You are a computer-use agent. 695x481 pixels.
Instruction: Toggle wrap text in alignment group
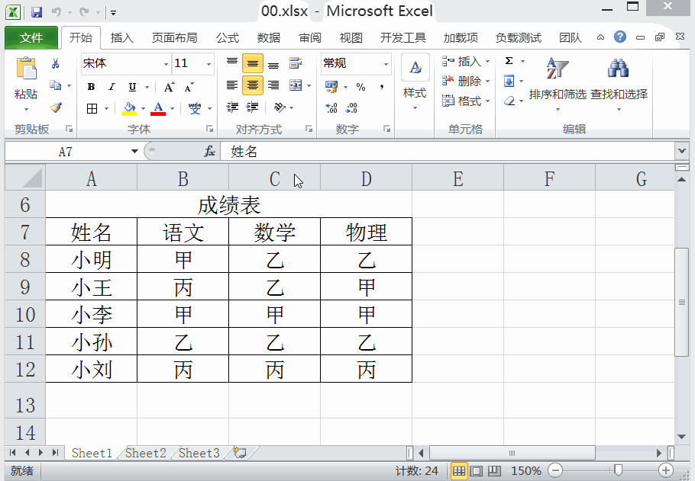pyautogui.click(x=295, y=63)
